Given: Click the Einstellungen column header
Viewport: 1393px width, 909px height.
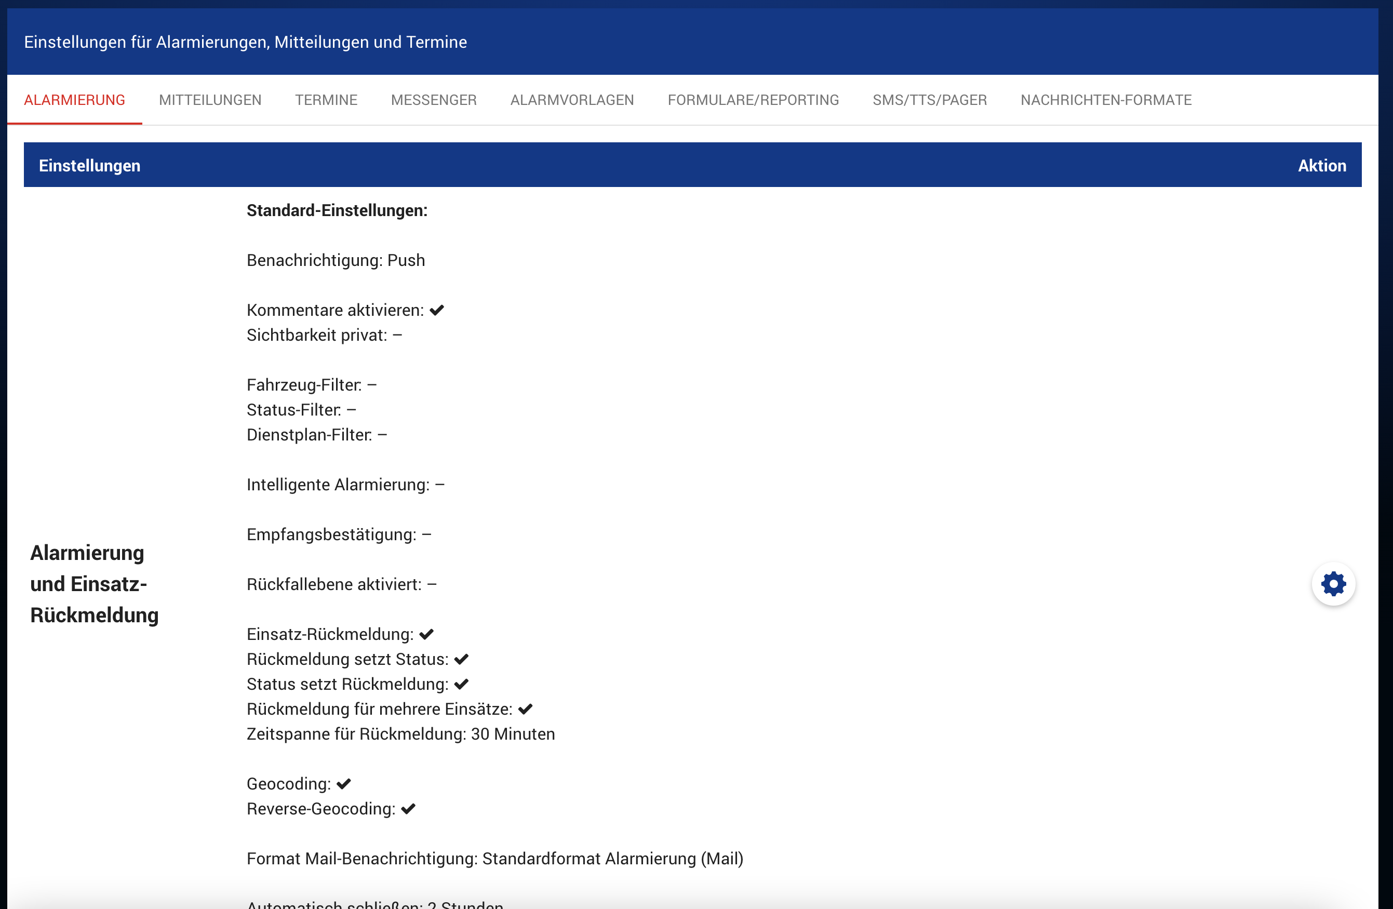Looking at the screenshot, I should 89,166.
